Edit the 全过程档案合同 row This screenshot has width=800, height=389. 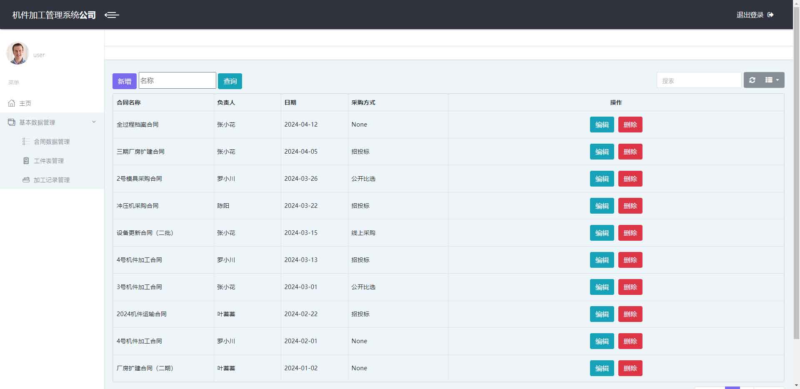(602, 125)
